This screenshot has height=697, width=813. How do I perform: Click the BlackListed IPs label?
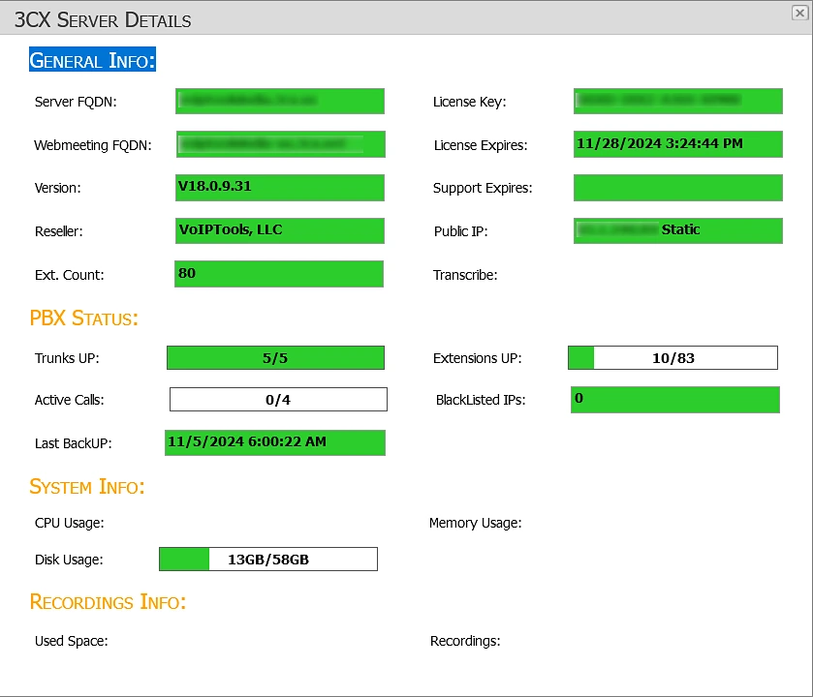[x=481, y=400]
